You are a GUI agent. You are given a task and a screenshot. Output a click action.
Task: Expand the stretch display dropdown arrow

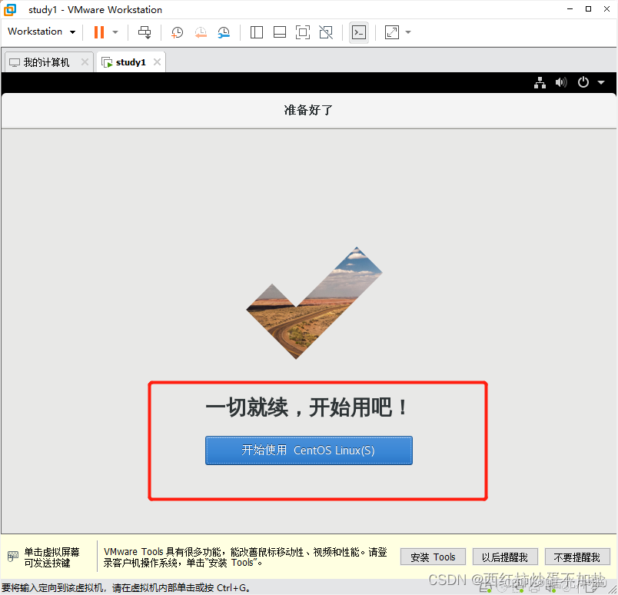tap(408, 32)
